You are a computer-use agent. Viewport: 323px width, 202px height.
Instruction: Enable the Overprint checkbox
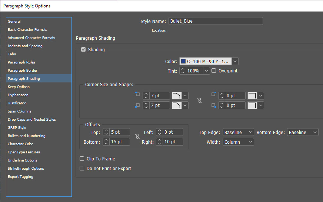[214, 71]
